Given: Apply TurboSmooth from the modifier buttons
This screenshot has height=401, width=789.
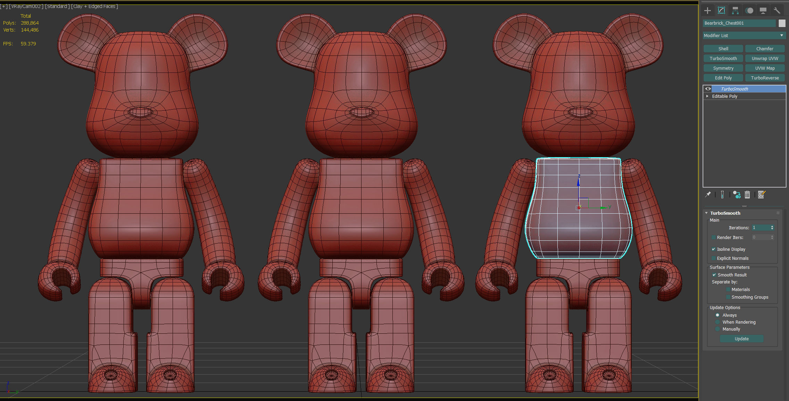Looking at the screenshot, I should (x=723, y=58).
